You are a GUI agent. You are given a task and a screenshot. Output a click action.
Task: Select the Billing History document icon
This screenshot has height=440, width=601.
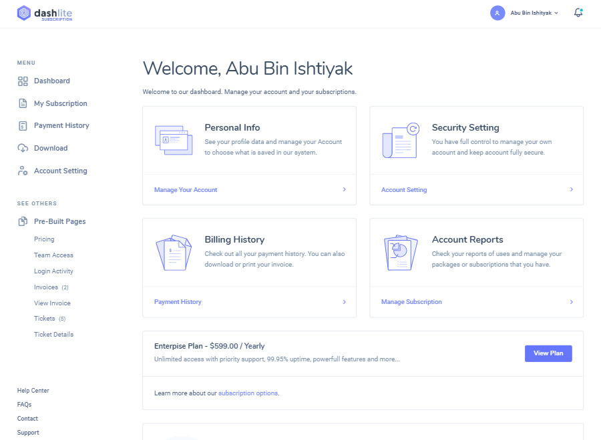click(x=173, y=253)
